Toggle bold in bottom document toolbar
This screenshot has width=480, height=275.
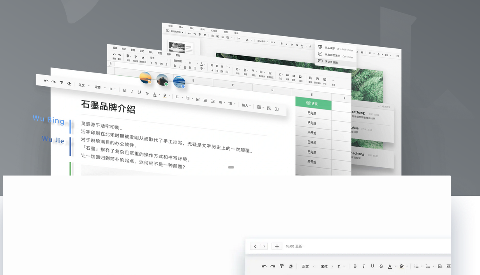pos(355,266)
